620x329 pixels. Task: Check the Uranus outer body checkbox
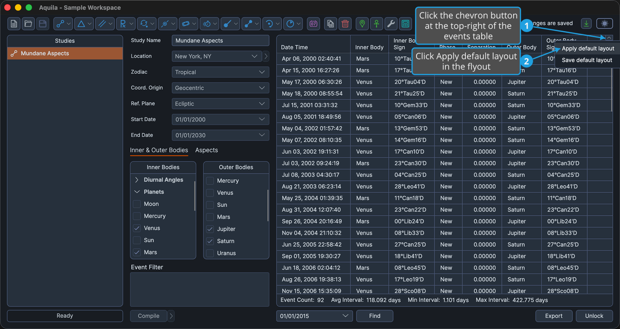(x=210, y=253)
